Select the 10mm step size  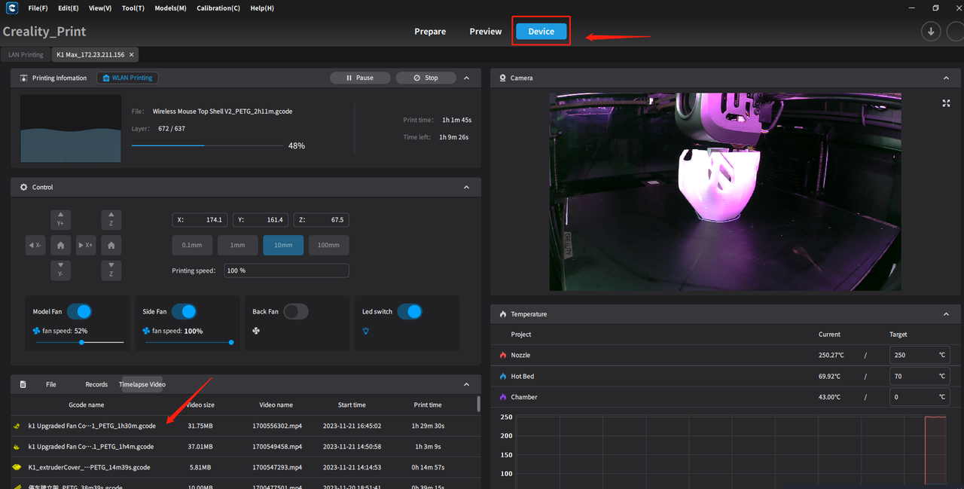(283, 245)
